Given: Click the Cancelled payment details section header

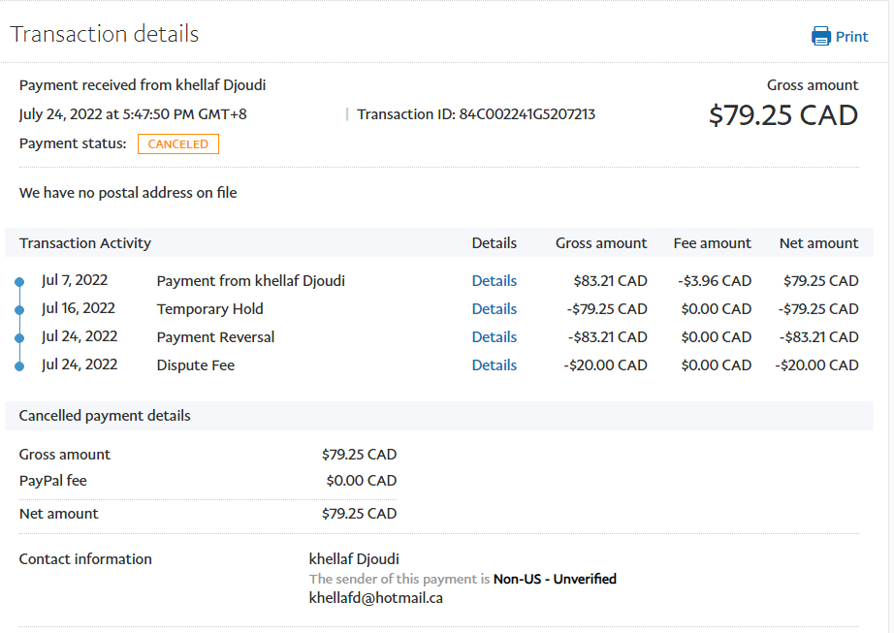Looking at the screenshot, I should coord(105,416).
